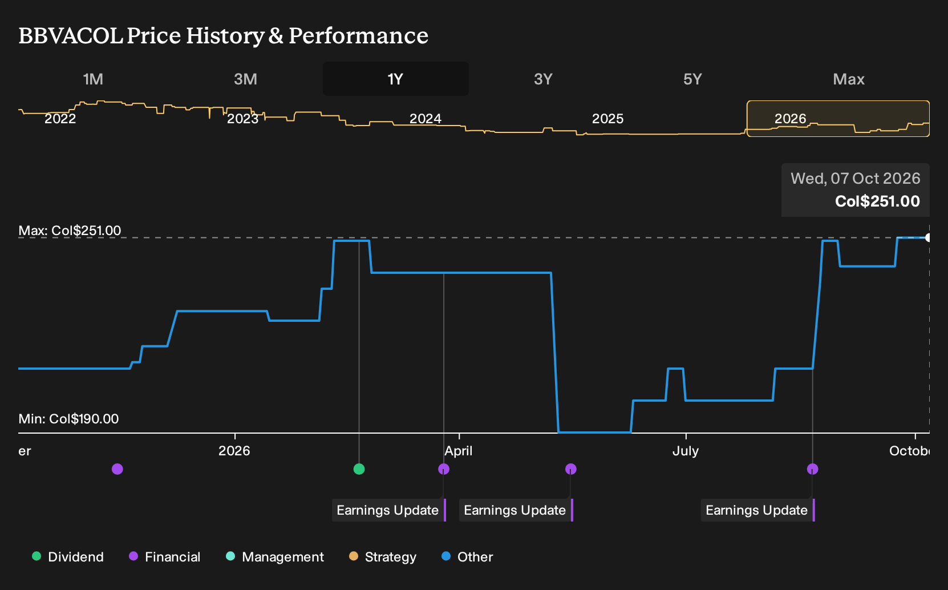
Task: Click the Min: Col$190.00 label
Action: [x=68, y=419]
